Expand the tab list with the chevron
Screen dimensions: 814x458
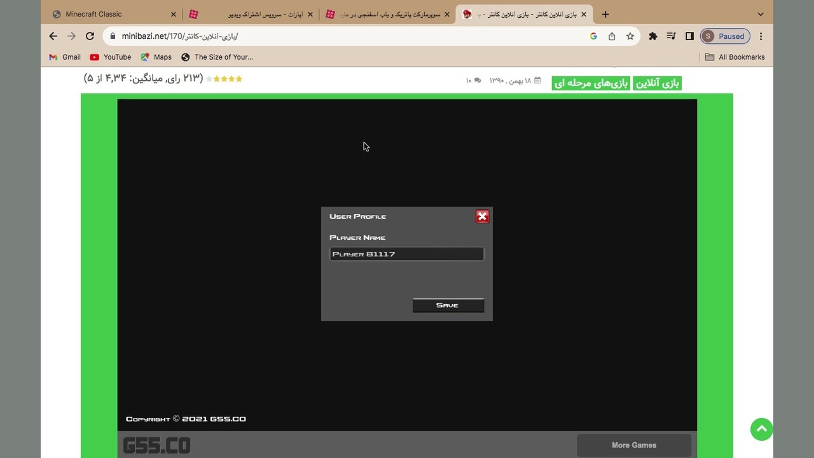pos(760,13)
